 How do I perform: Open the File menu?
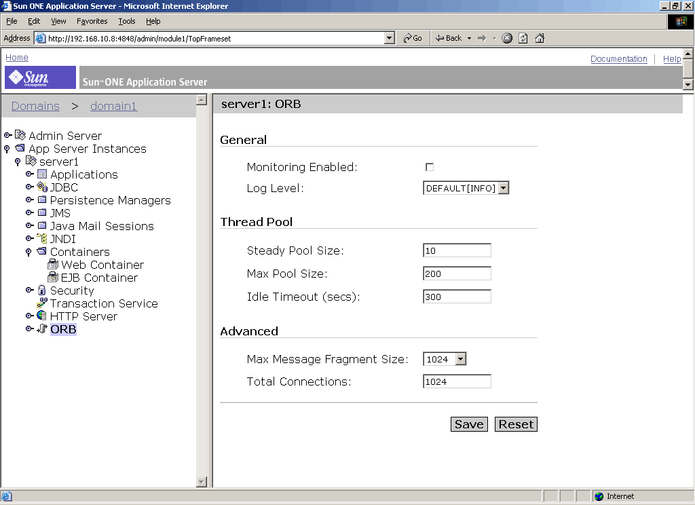click(12, 21)
